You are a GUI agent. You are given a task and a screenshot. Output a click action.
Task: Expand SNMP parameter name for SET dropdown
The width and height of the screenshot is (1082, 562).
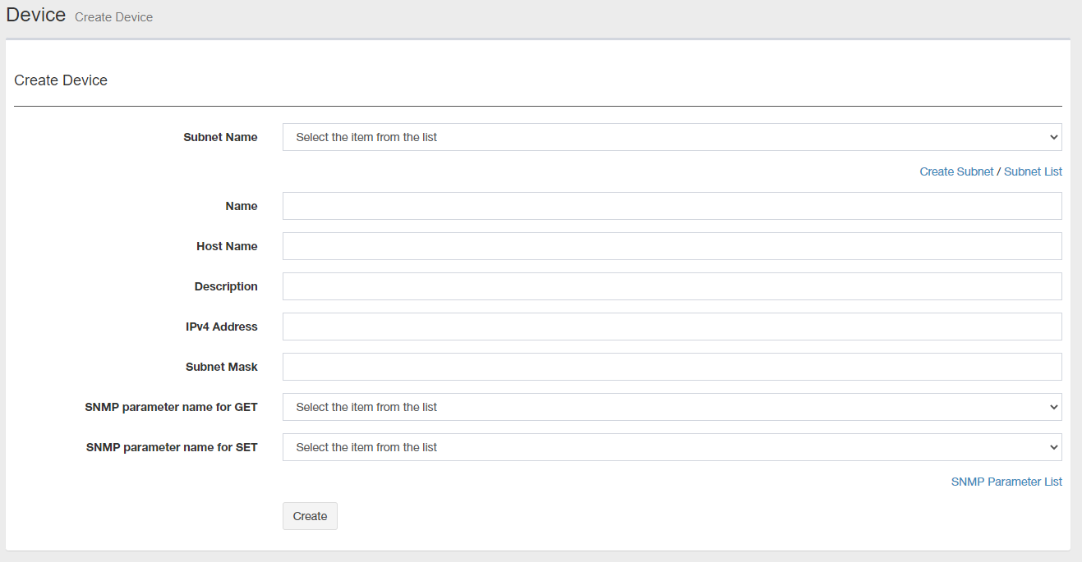tap(671, 447)
